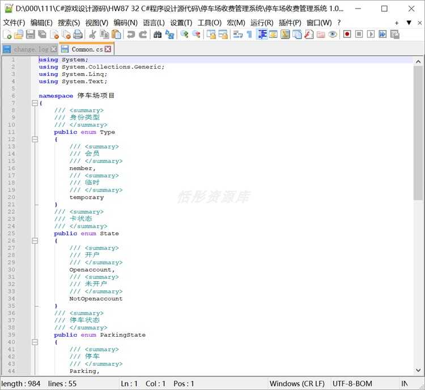Open the 宏(M) menu

tap(236, 23)
